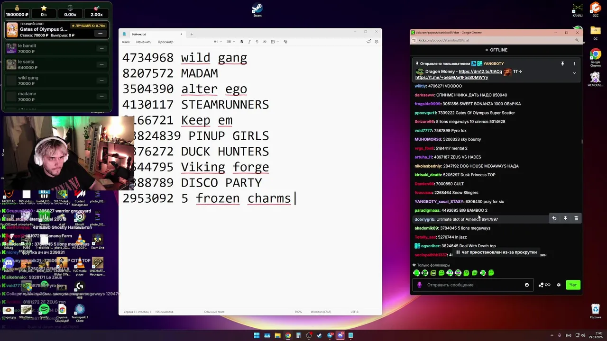Open Notepad from the taskbar
The width and height of the screenshot is (607, 341).
[350, 335]
